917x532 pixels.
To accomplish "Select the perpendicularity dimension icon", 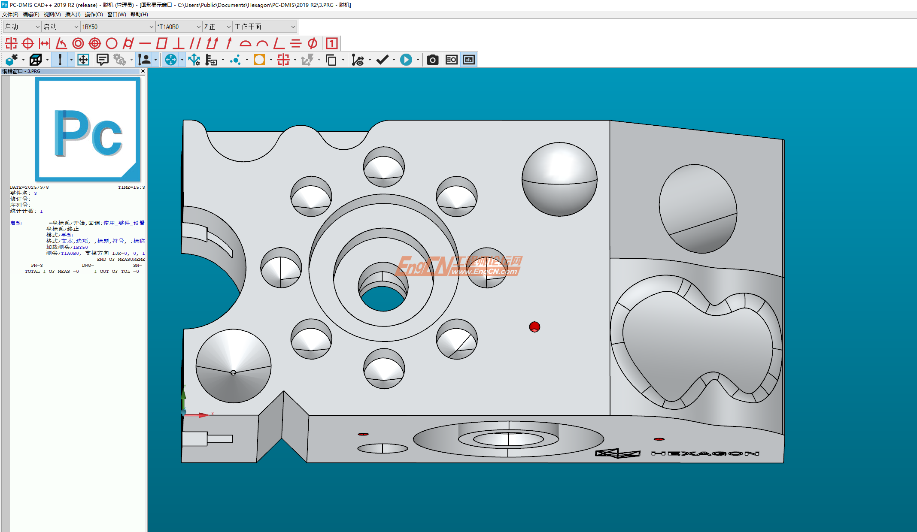I will [179, 43].
